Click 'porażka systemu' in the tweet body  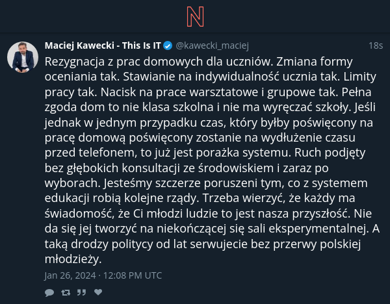(x=244, y=153)
